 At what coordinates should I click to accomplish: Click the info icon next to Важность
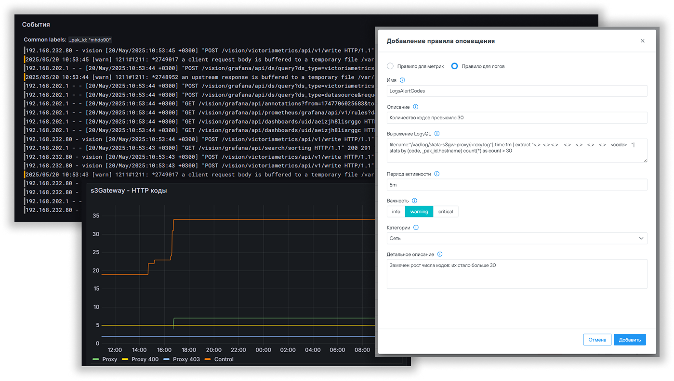click(414, 201)
